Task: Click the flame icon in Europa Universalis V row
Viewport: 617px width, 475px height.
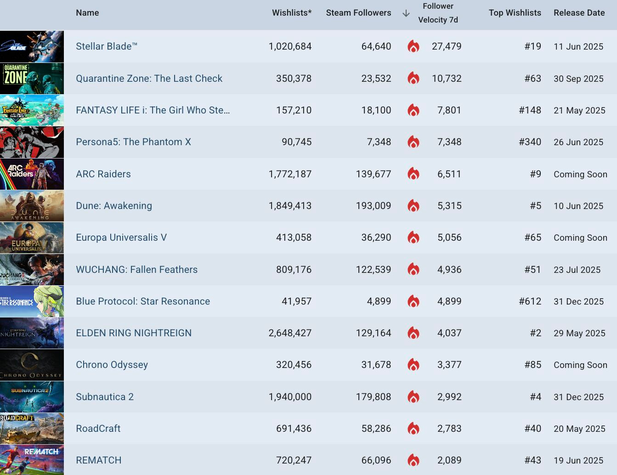Action: [413, 237]
